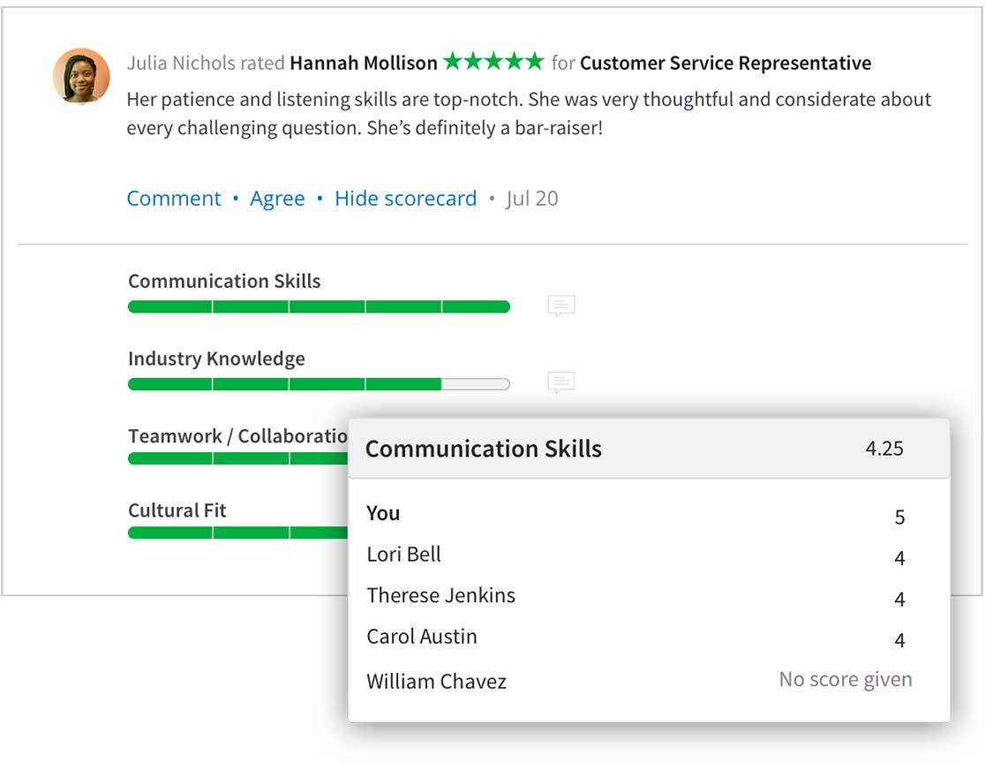Click the Teamwork / Collaboration rating bar

[237, 458]
